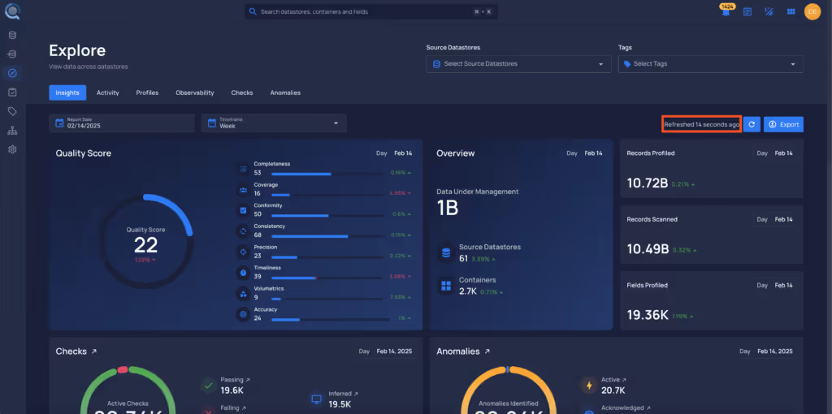Viewport: 832px width, 414px height.
Task: Click the search datastores input field
Action: coord(370,11)
